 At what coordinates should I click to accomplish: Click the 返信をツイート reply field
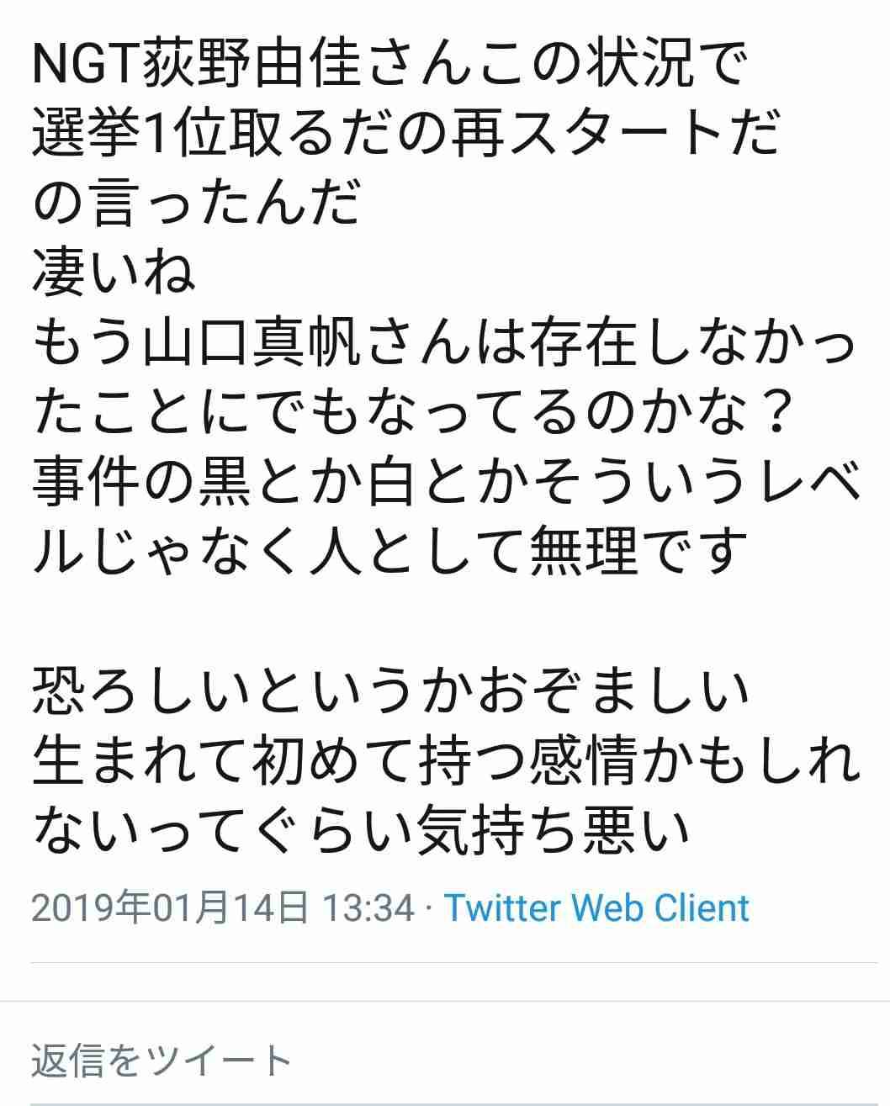445,1061
